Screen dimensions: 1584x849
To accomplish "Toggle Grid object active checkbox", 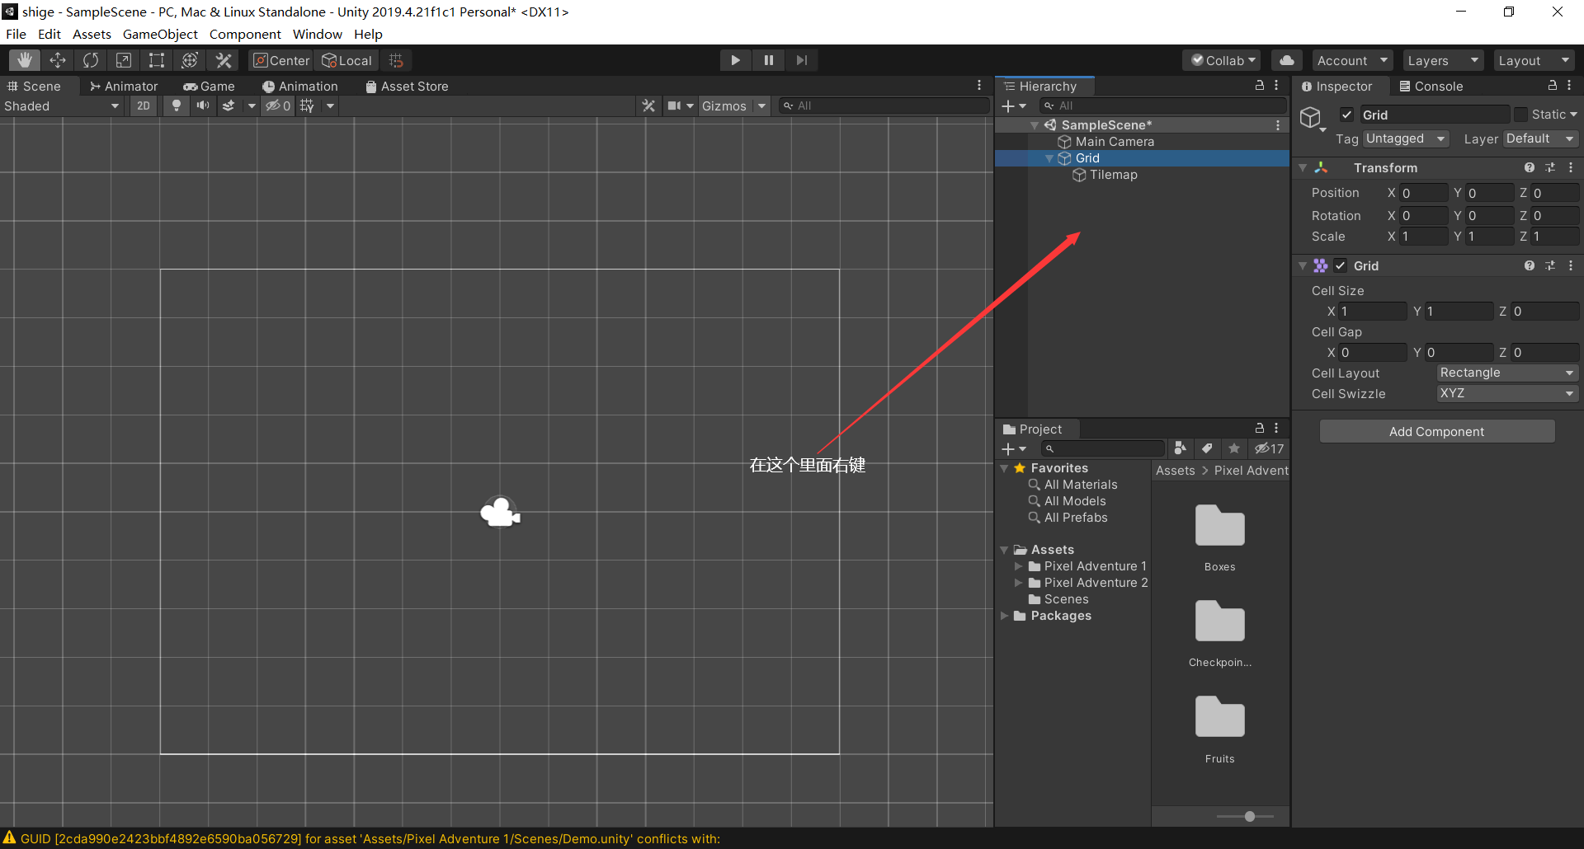I will [1346, 115].
